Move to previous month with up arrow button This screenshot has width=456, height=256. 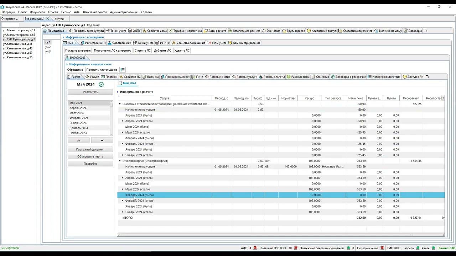pos(79,140)
